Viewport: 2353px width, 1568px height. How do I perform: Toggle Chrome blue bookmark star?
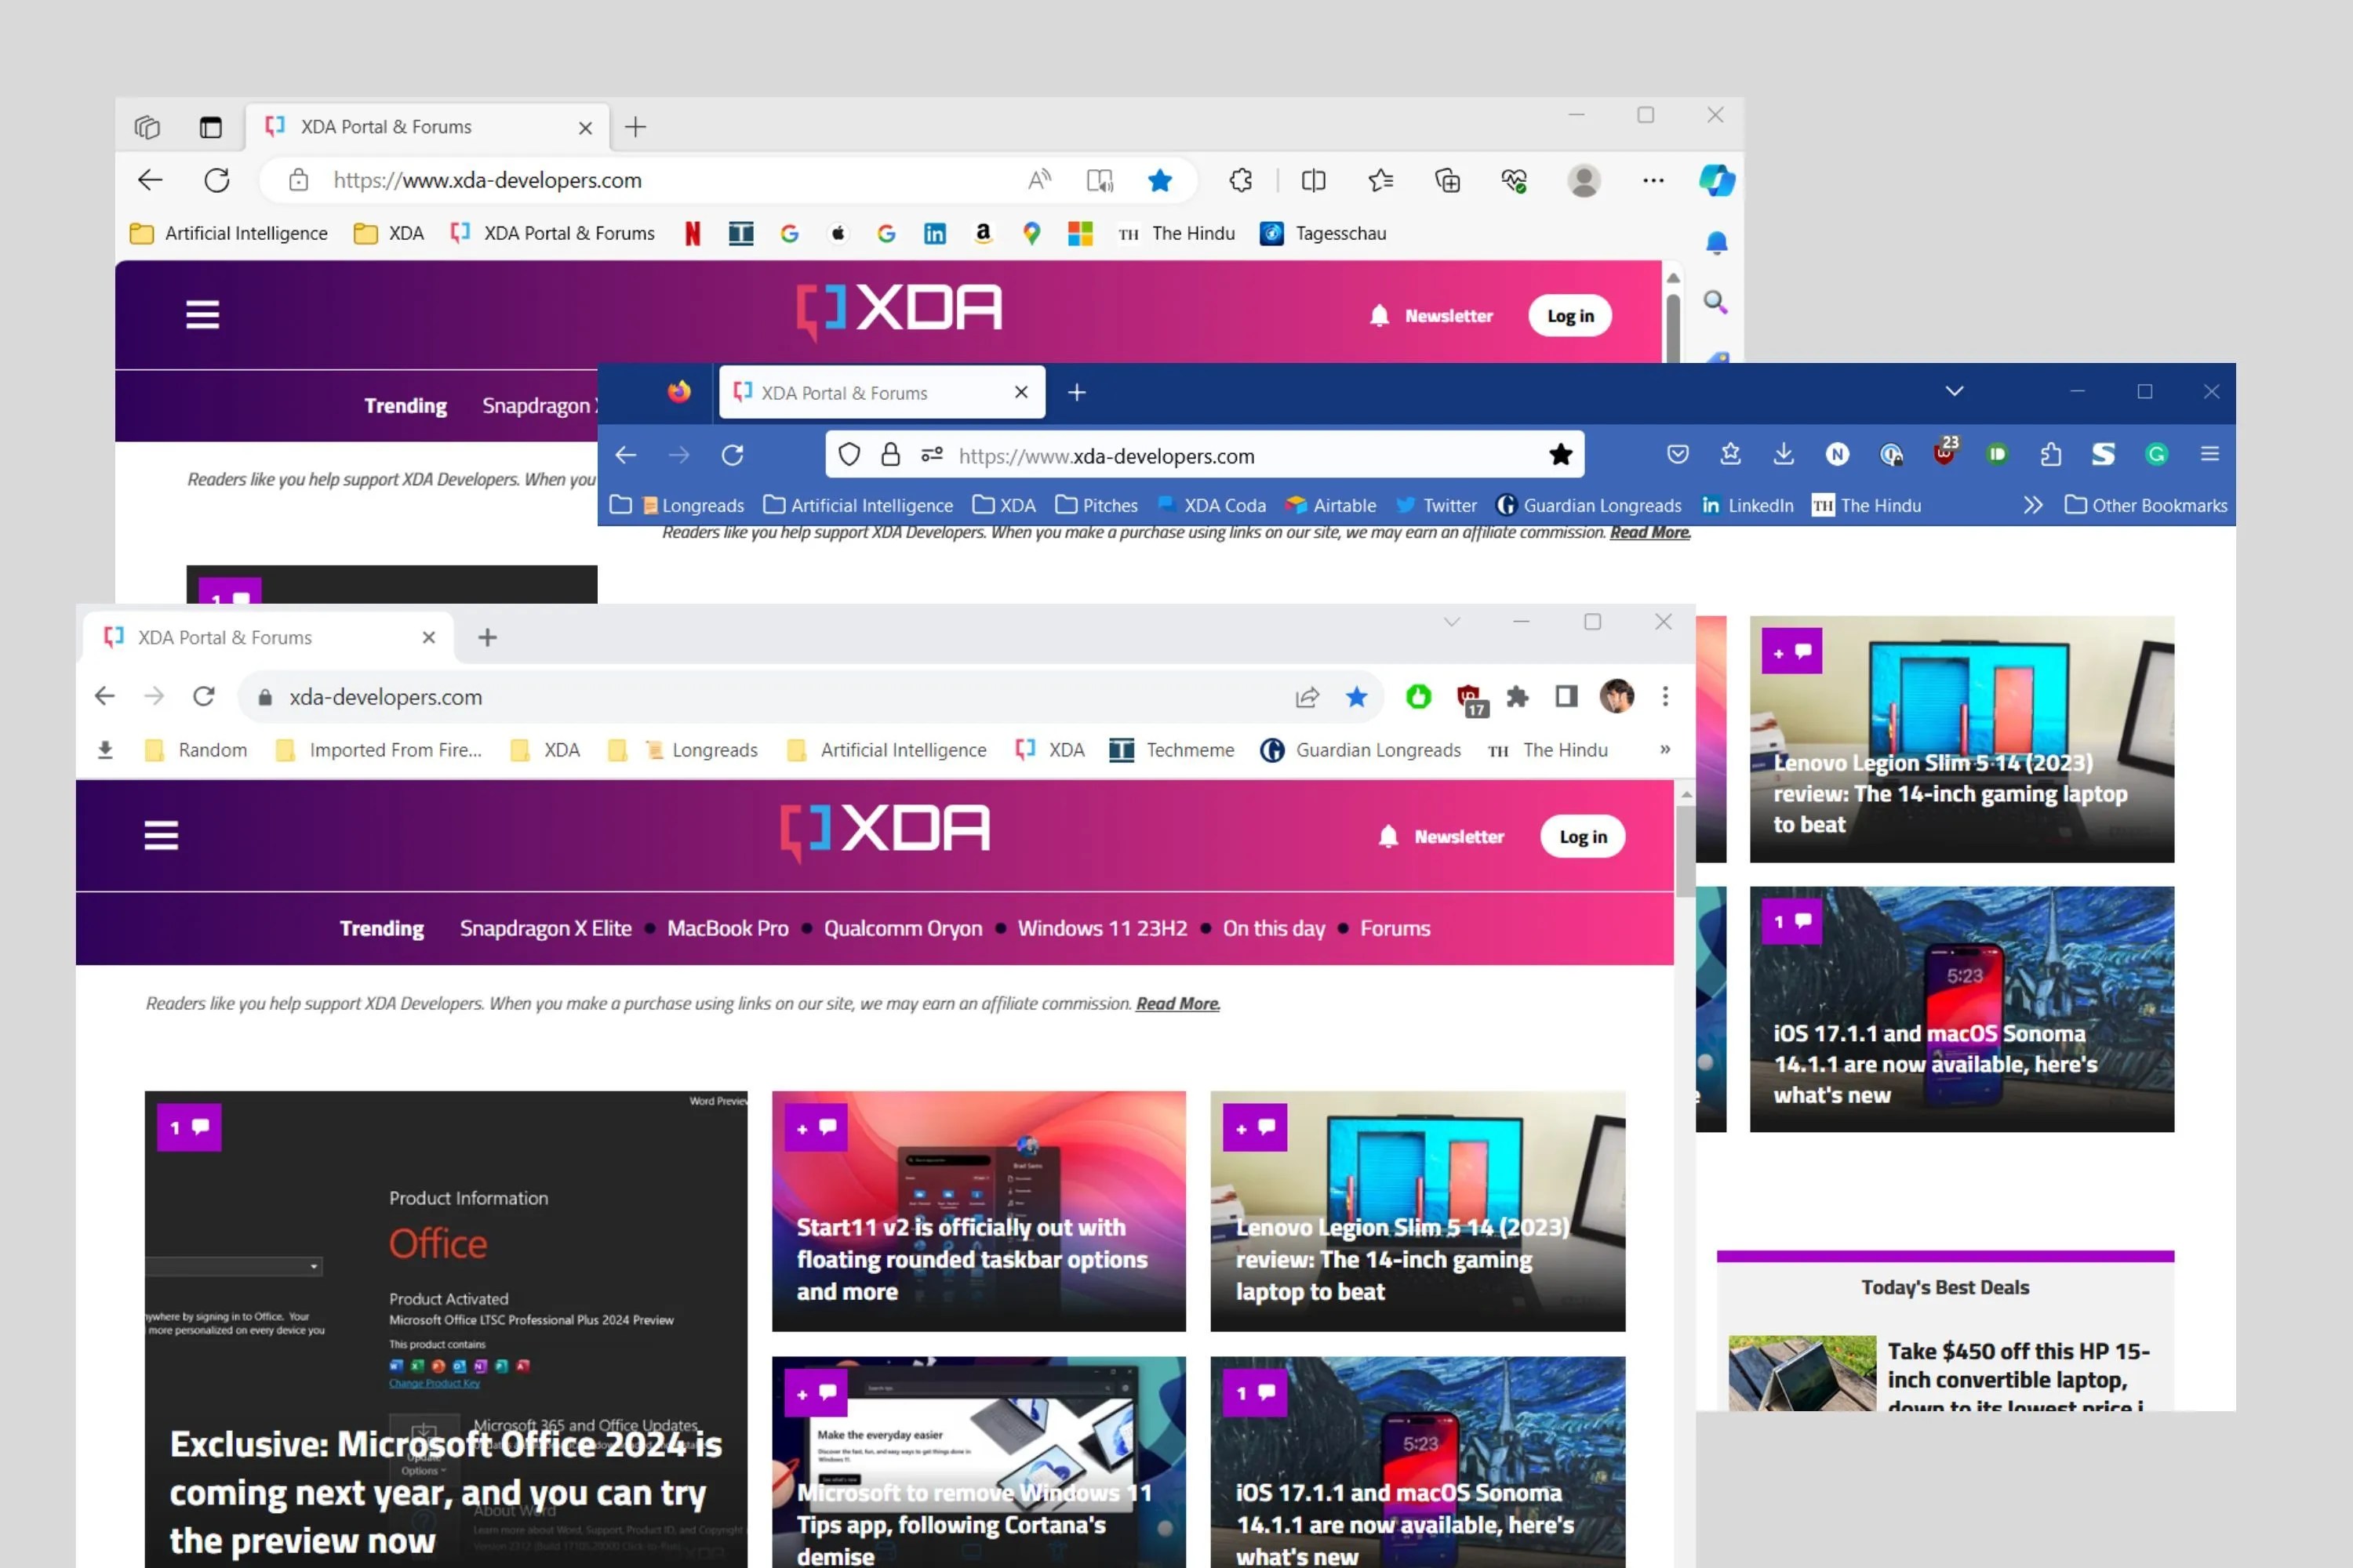pos(1357,697)
